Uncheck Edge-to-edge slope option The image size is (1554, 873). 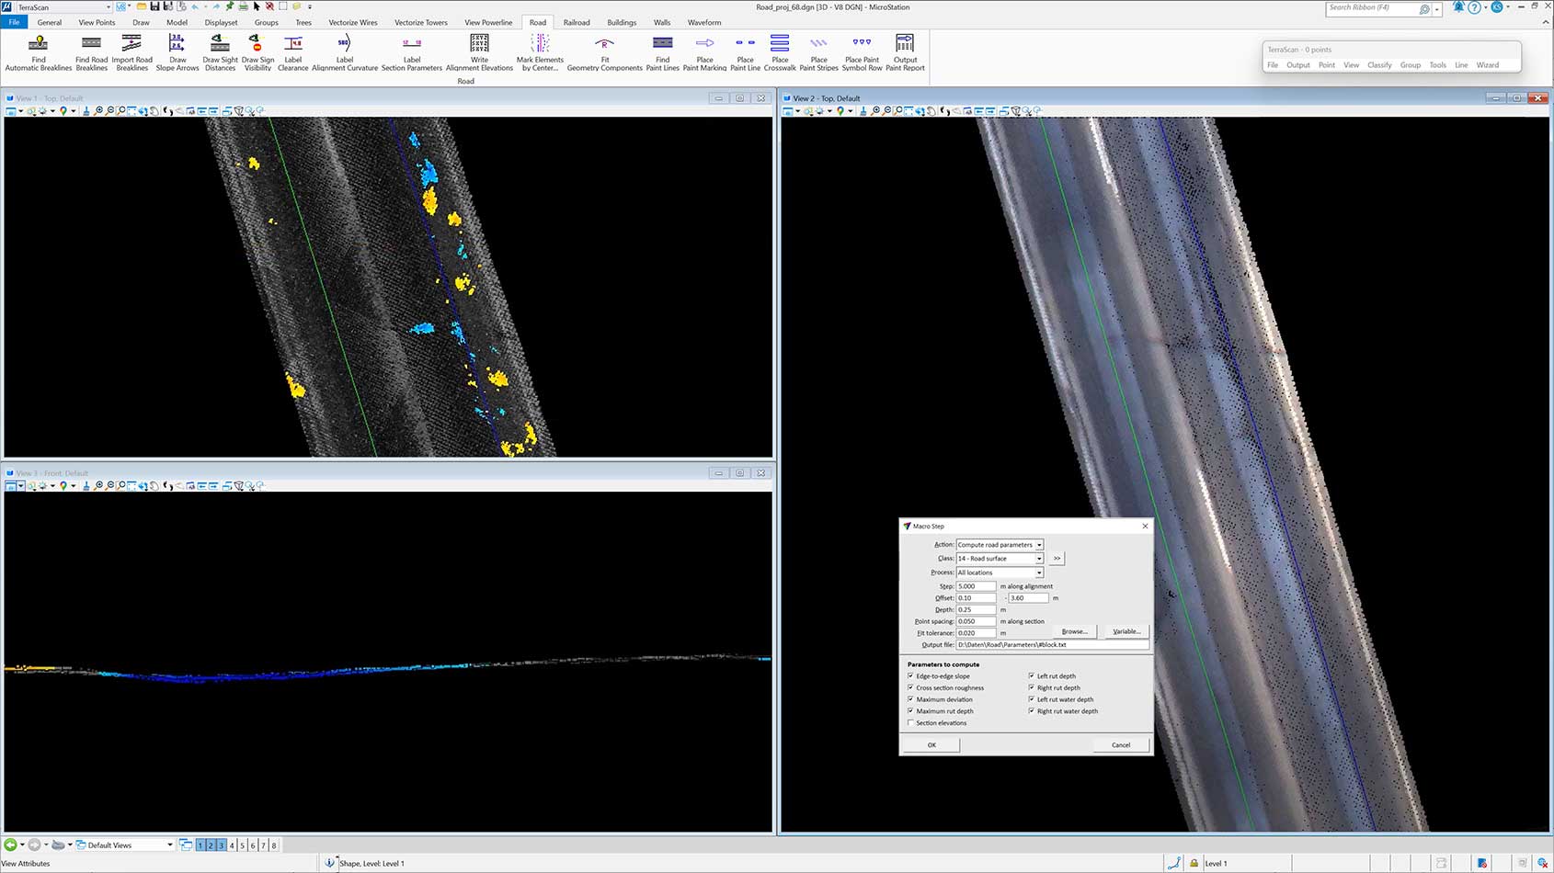coord(911,676)
